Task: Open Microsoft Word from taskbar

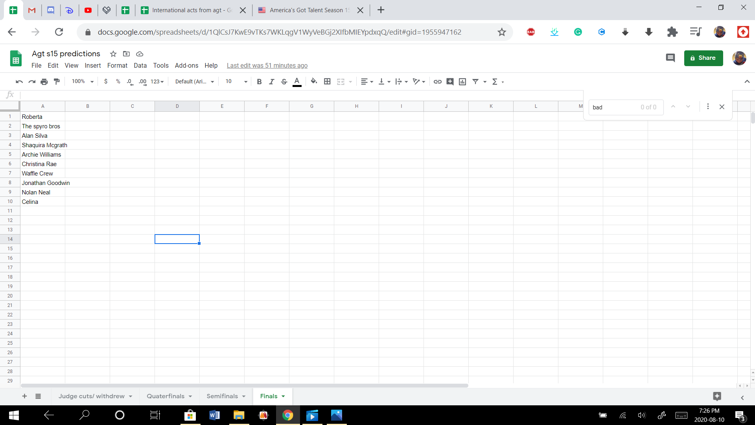Action: tap(214, 415)
